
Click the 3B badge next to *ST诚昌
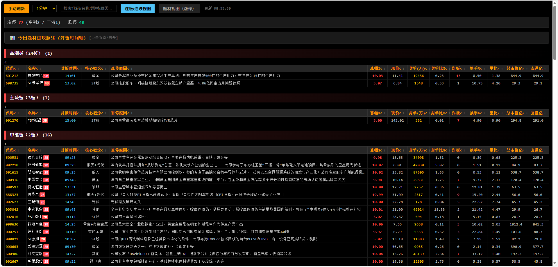coord(45,121)
